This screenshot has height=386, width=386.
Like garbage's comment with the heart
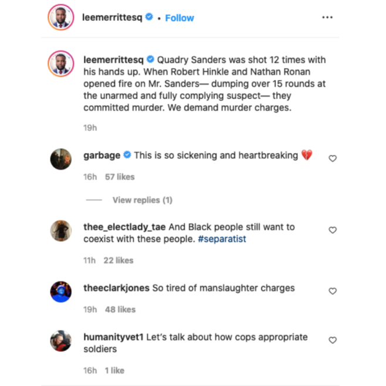[333, 158]
